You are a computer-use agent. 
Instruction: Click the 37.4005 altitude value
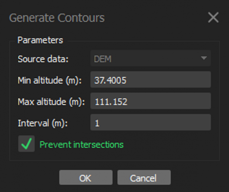[x=110, y=80]
